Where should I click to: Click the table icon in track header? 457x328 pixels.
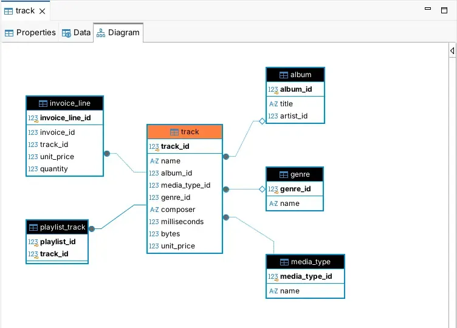[174, 132]
